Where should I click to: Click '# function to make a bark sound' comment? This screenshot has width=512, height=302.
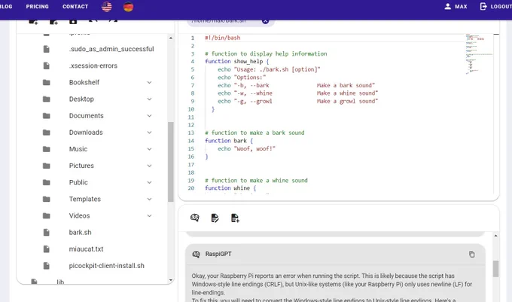click(x=254, y=133)
